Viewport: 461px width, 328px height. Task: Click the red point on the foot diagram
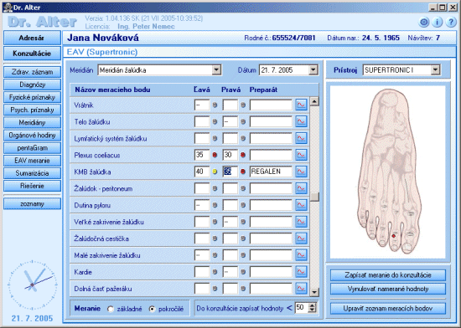pyautogui.click(x=394, y=236)
